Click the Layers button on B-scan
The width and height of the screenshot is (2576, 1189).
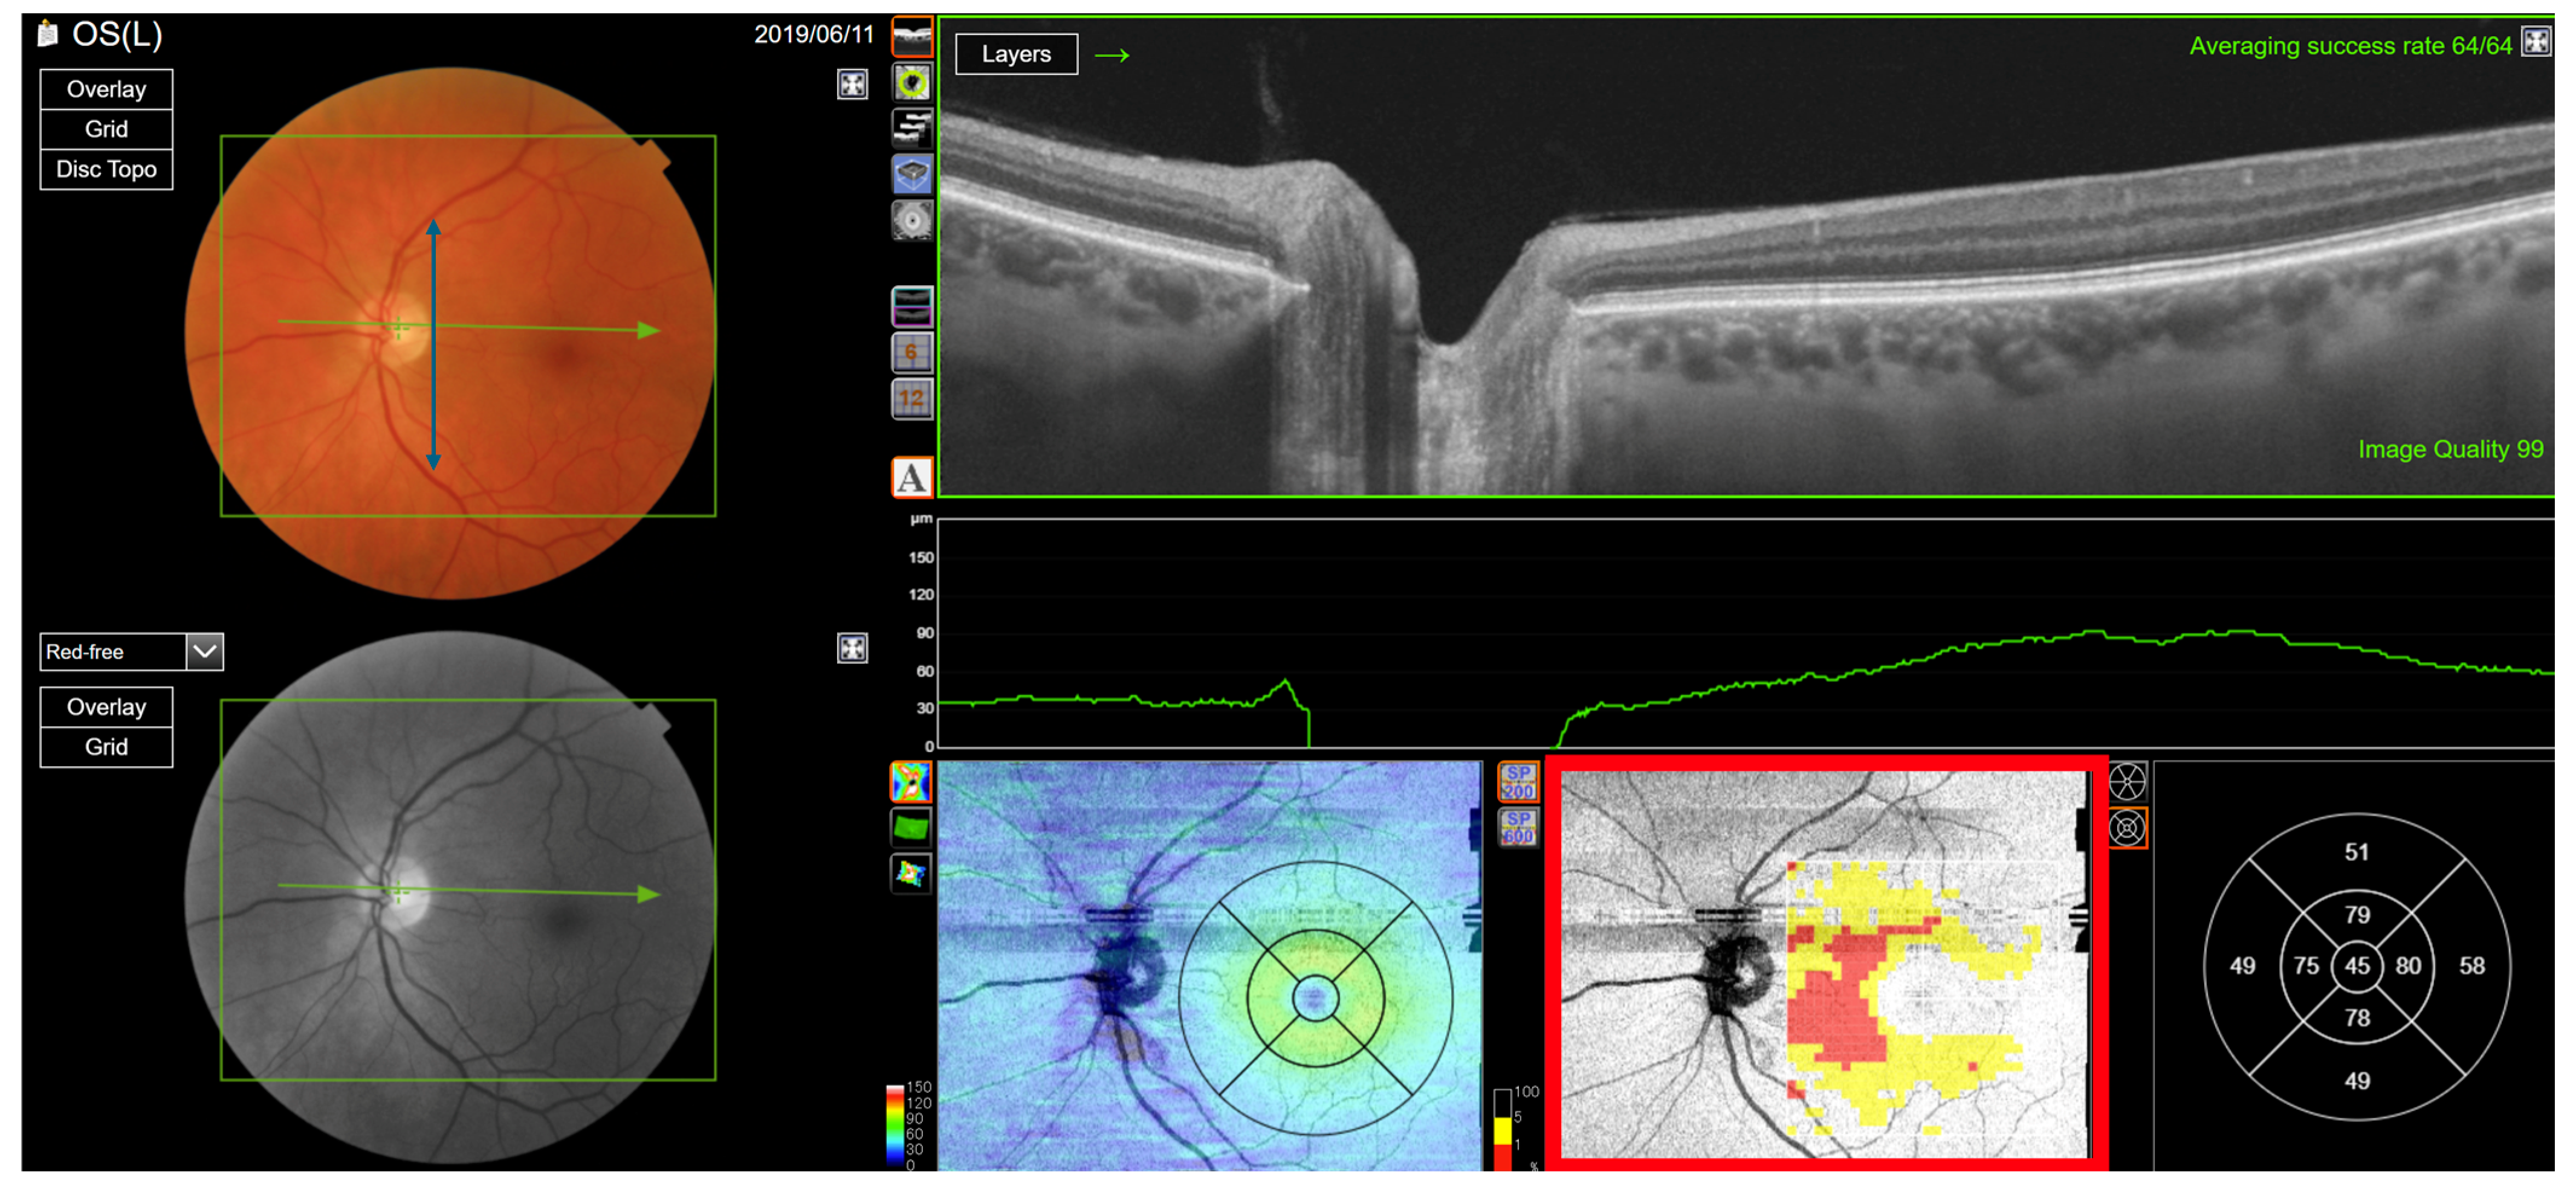[1016, 54]
